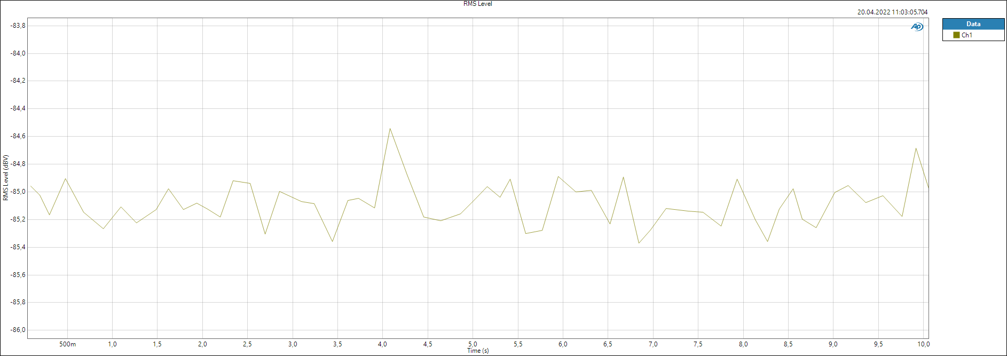Click the Time (s) axis label
Screen dimensions: 1007x356
[x=478, y=351]
